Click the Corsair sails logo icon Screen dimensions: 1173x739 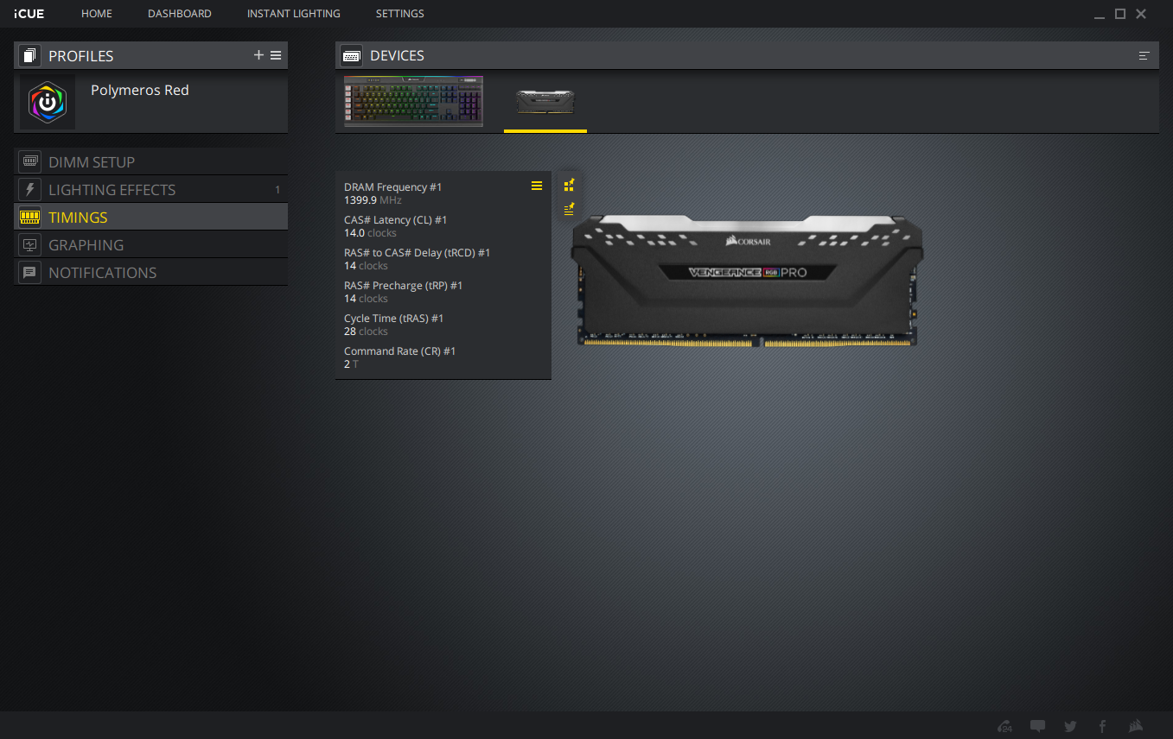1135,726
